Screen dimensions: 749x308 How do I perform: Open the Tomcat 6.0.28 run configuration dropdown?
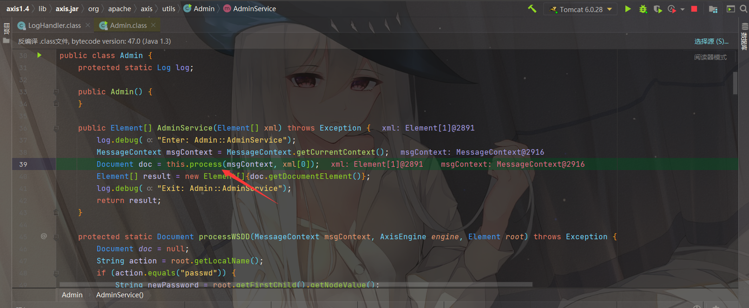coord(581,9)
